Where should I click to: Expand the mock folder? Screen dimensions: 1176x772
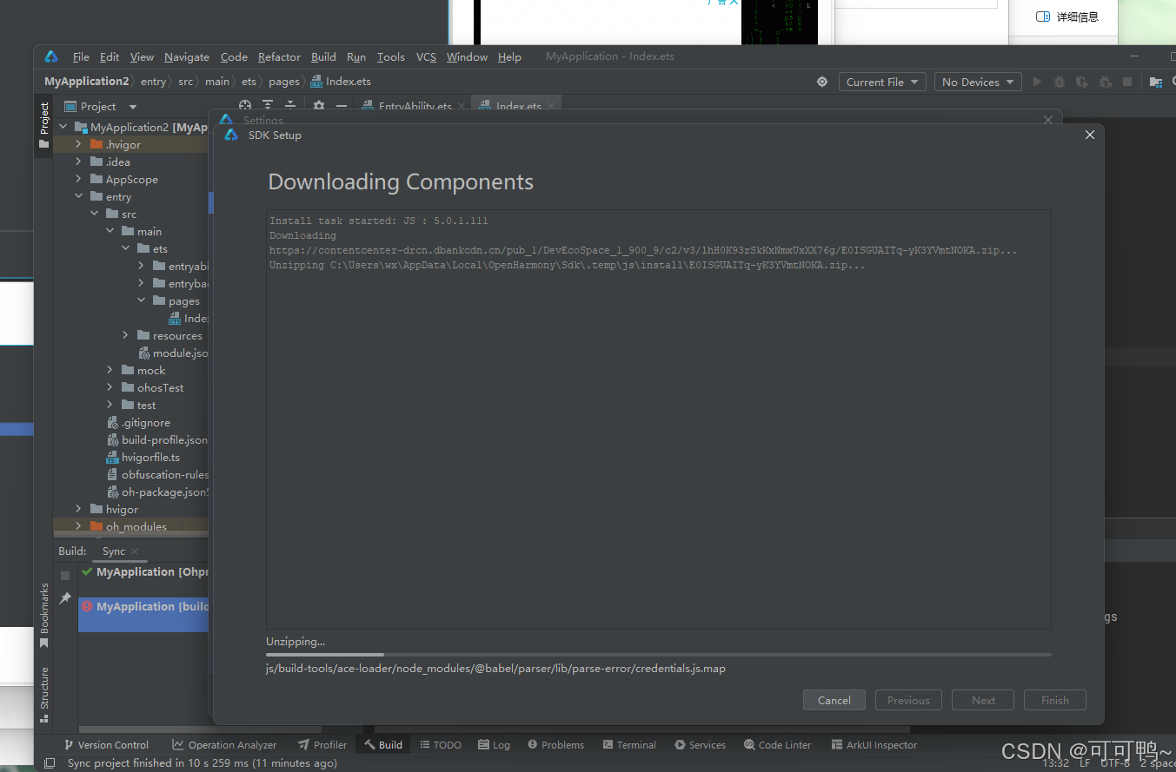pos(110,370)
